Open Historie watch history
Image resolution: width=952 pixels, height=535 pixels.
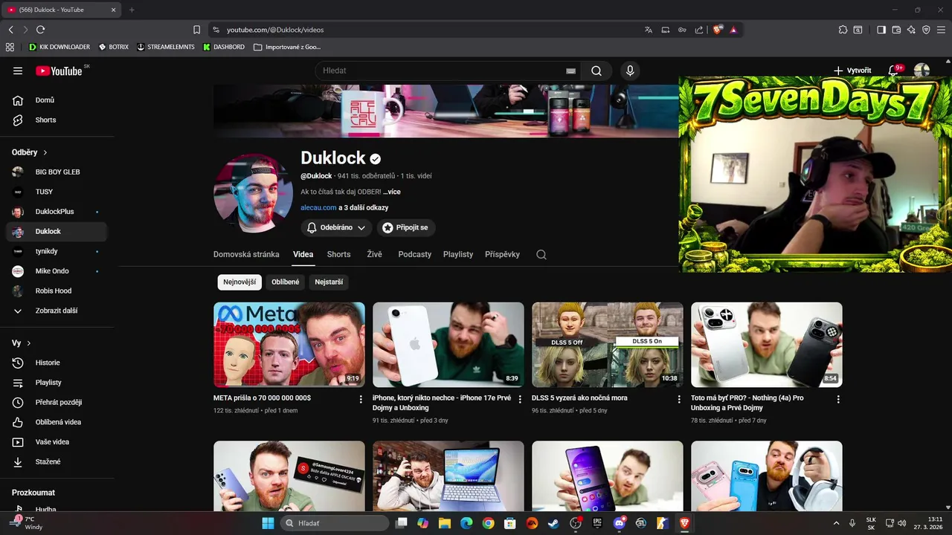click(57, 363)
